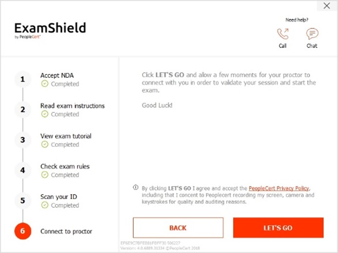Open the Accept NDA step
338x253 pixels.
[57, 75]
